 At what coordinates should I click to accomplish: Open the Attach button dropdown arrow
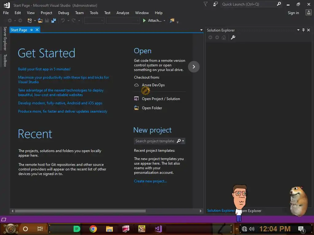pos(164,21)
